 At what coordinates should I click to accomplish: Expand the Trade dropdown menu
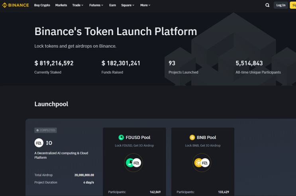(x=78, y=5)
